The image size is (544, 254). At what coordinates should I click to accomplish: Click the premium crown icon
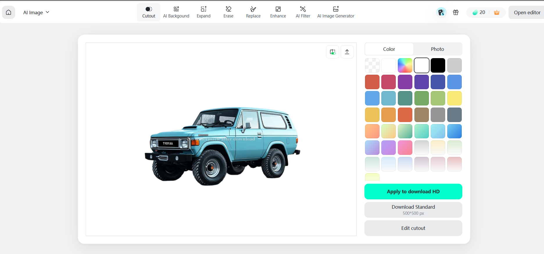pyautogui.click(x=497, y=12)
